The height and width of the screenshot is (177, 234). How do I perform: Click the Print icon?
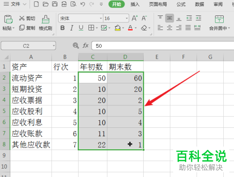tap(64, 4)
